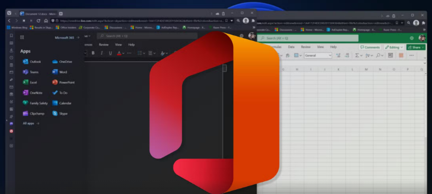Toggle Italic formatting in Word
This screenshot has height=194, width=432.
pyautogui.click(x=102, y=53)
